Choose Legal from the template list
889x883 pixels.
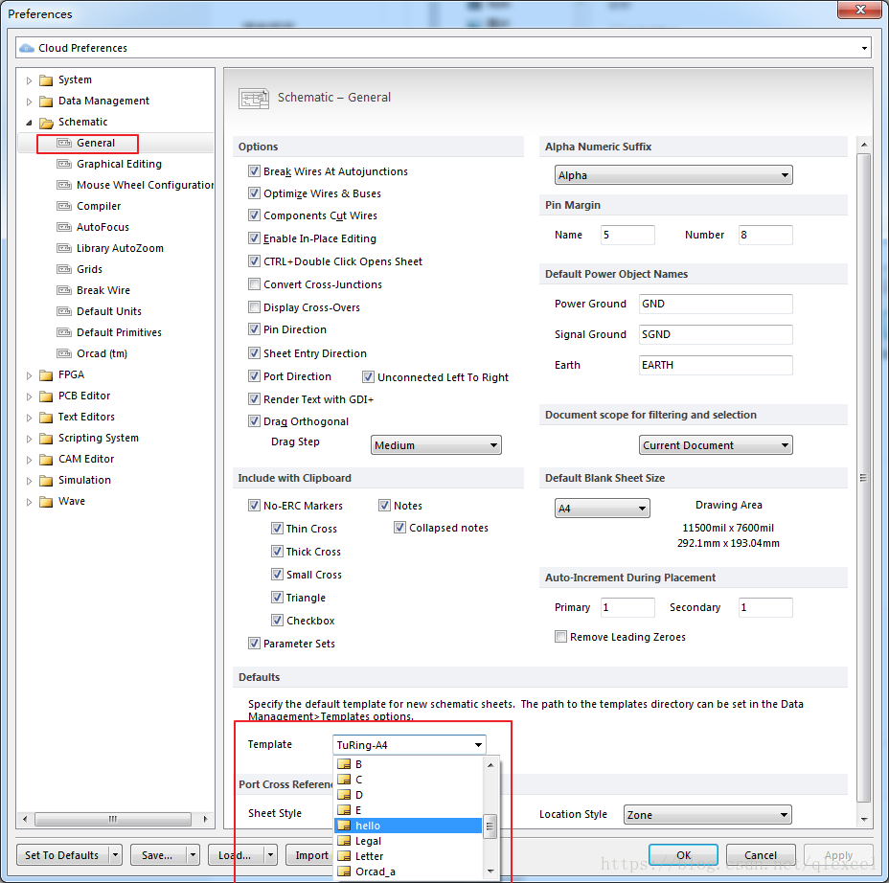click(x=368, y=841)
